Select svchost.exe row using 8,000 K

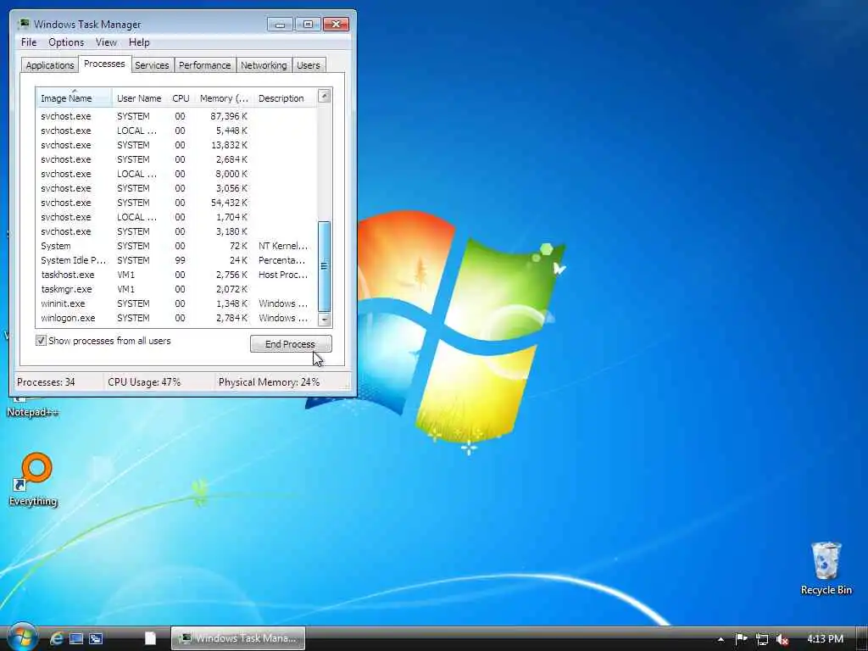177,174
